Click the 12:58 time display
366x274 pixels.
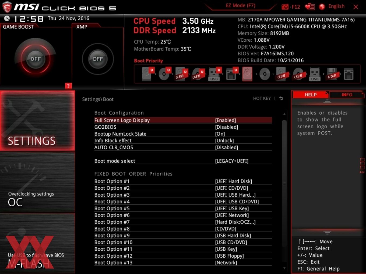coord(29,19)
